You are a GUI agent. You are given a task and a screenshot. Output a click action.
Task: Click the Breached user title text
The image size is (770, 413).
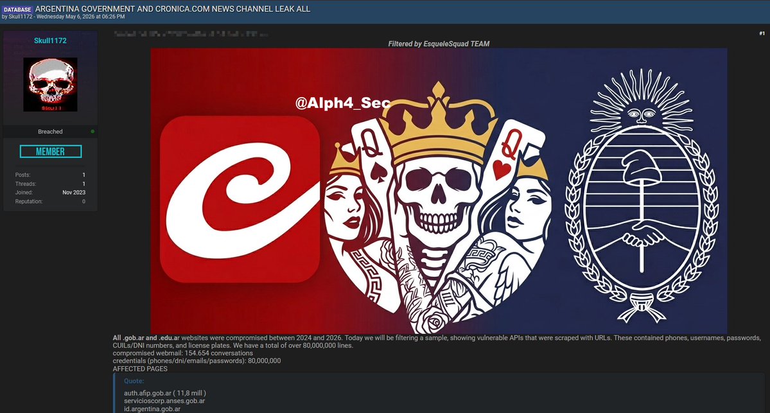pyautogui.click(x=50, y=132)
